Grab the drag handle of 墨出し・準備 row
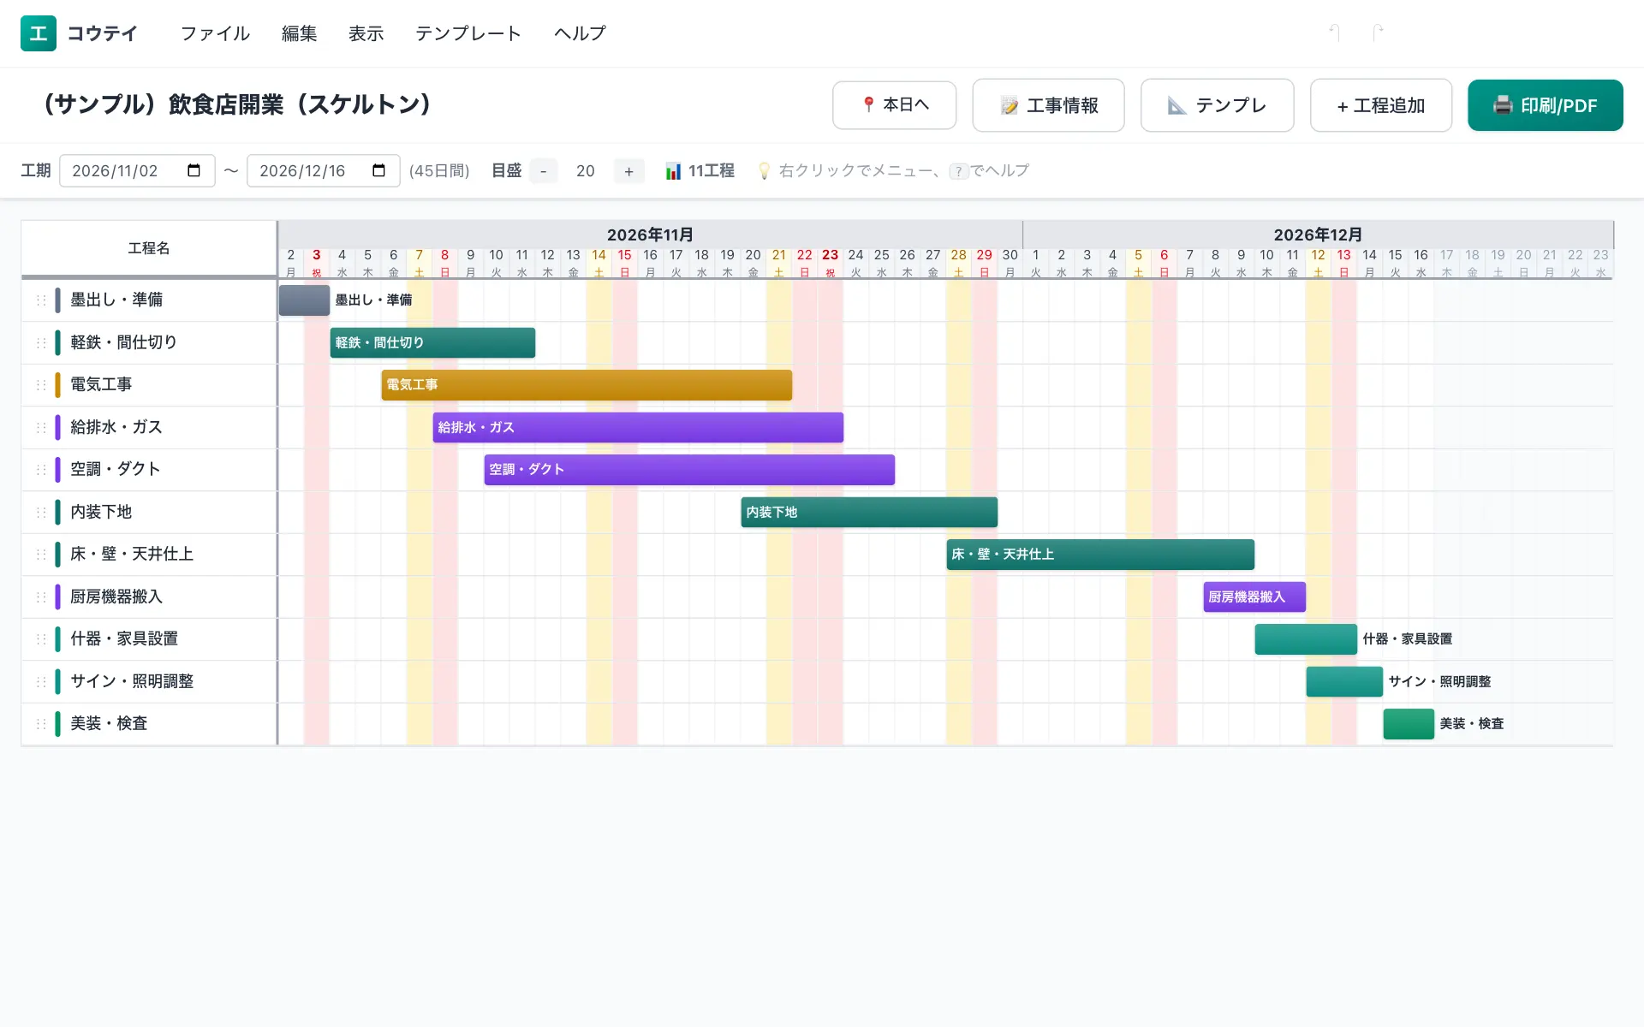 coord(41,300)
